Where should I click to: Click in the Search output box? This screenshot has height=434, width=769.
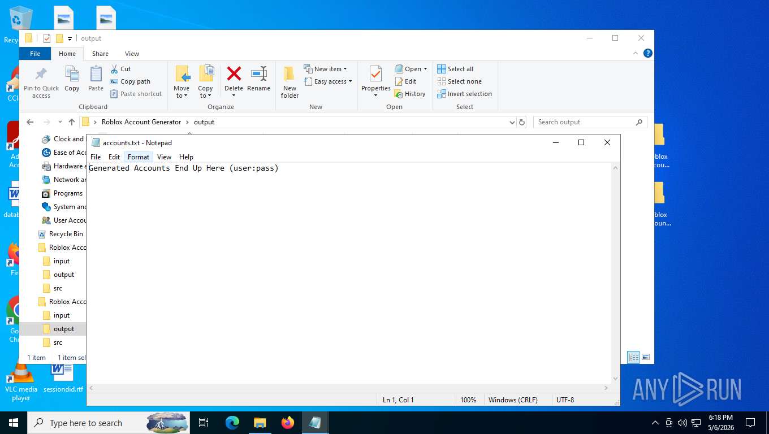tap(590, 122)
